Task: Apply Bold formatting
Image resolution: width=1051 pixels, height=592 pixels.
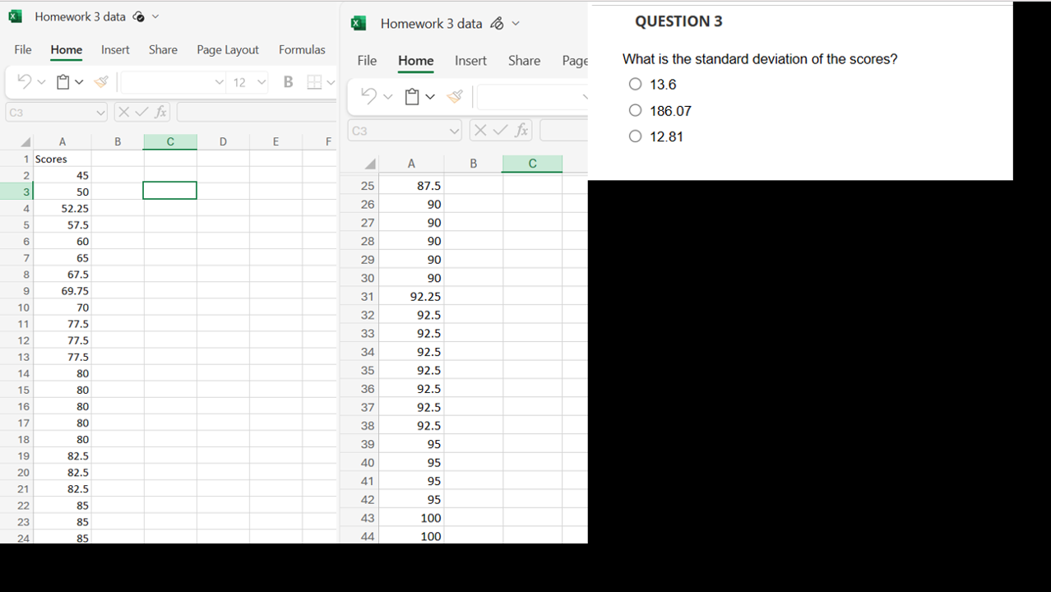Action: point(287,81)
